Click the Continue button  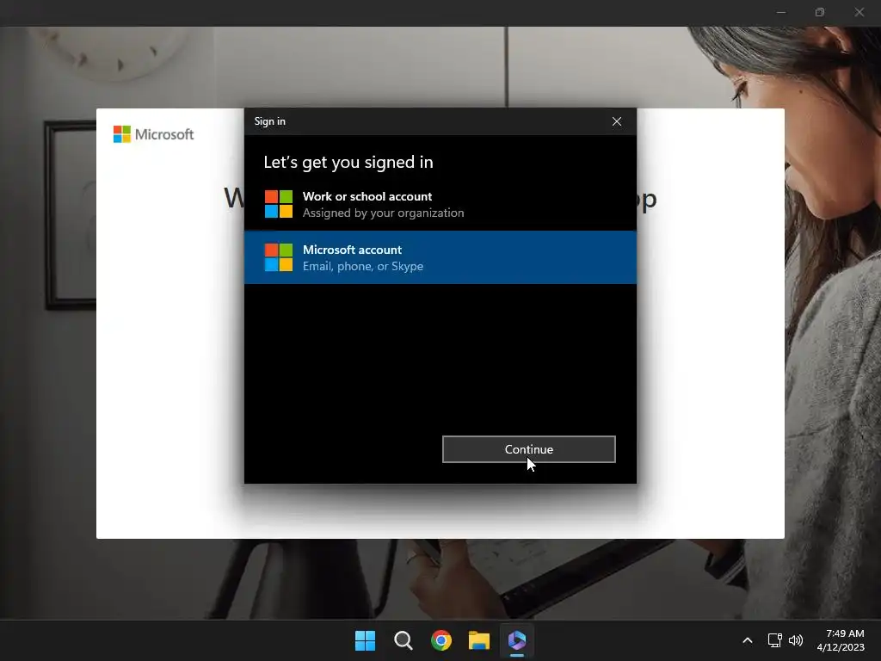point(529,449)
